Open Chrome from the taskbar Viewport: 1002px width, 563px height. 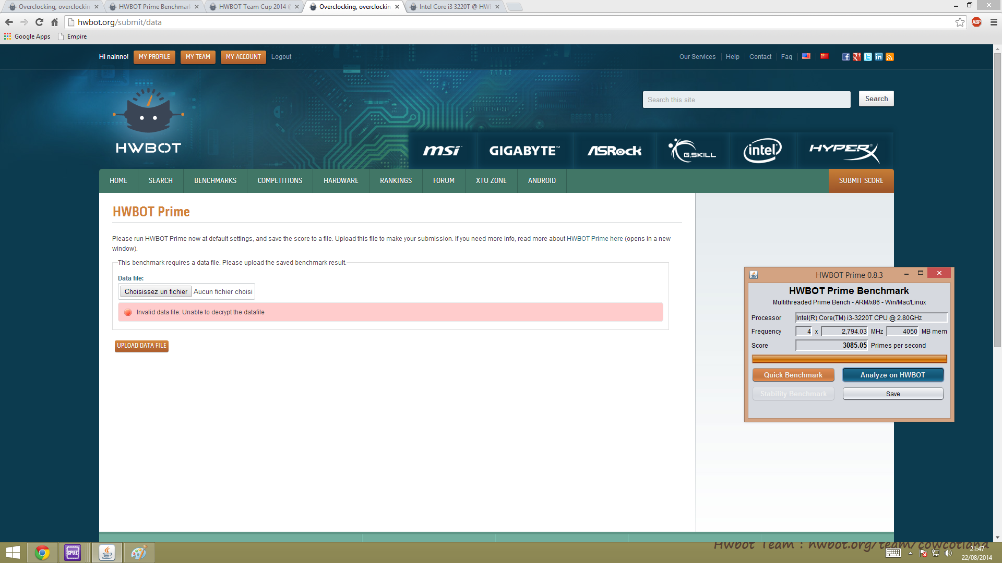[42, 553]
